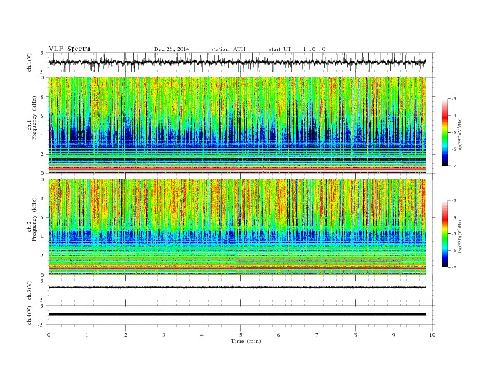Click the "8" kHz tick on ch.1 frequency axis
The width and height of the screenshot is (487, 376).
(x=43, y=97)
